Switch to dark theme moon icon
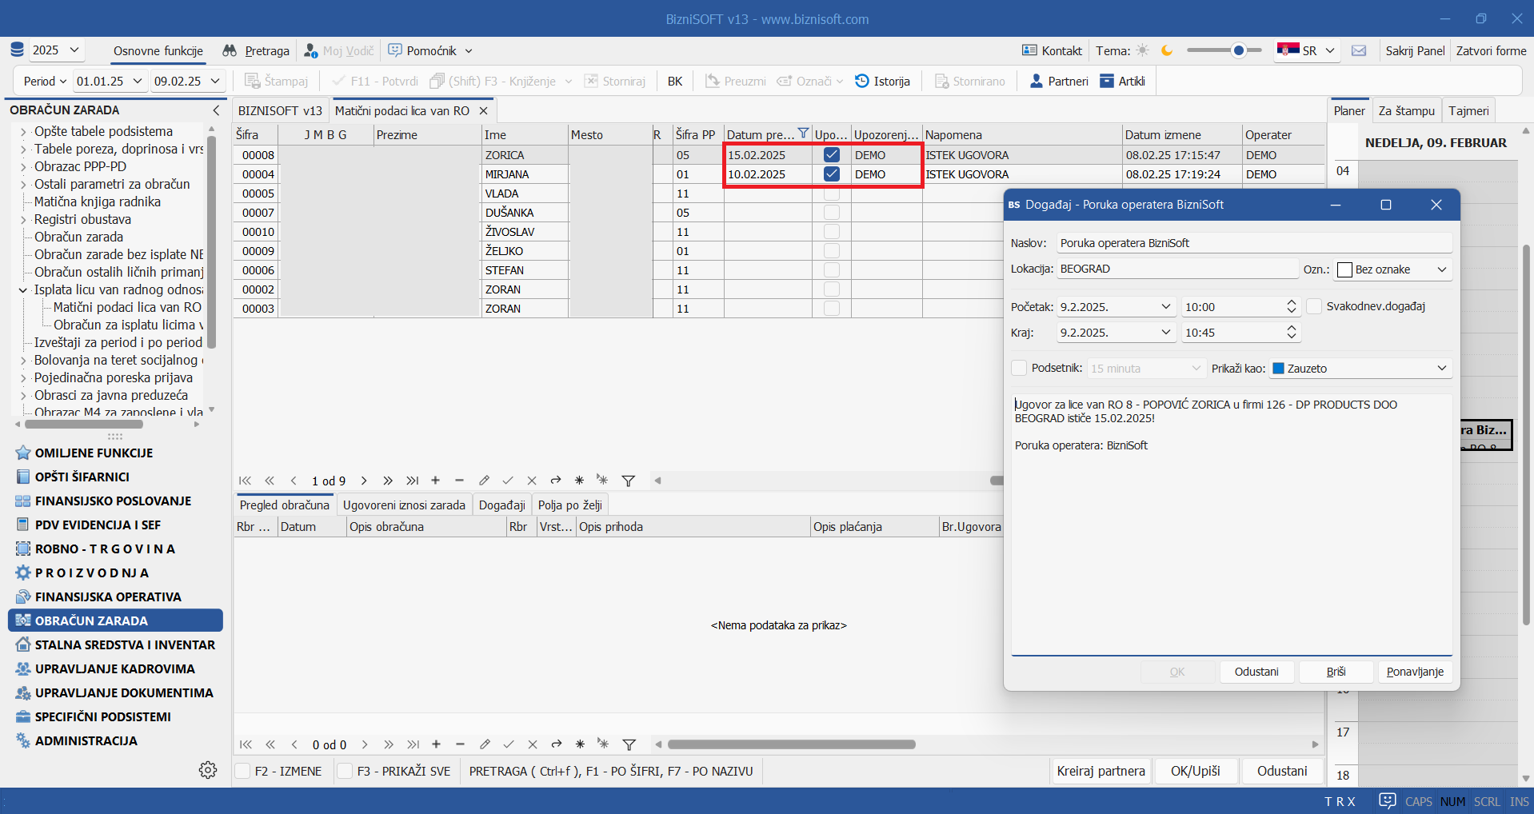Screen dimensions: 1534x814 [x=1167, y=50]
